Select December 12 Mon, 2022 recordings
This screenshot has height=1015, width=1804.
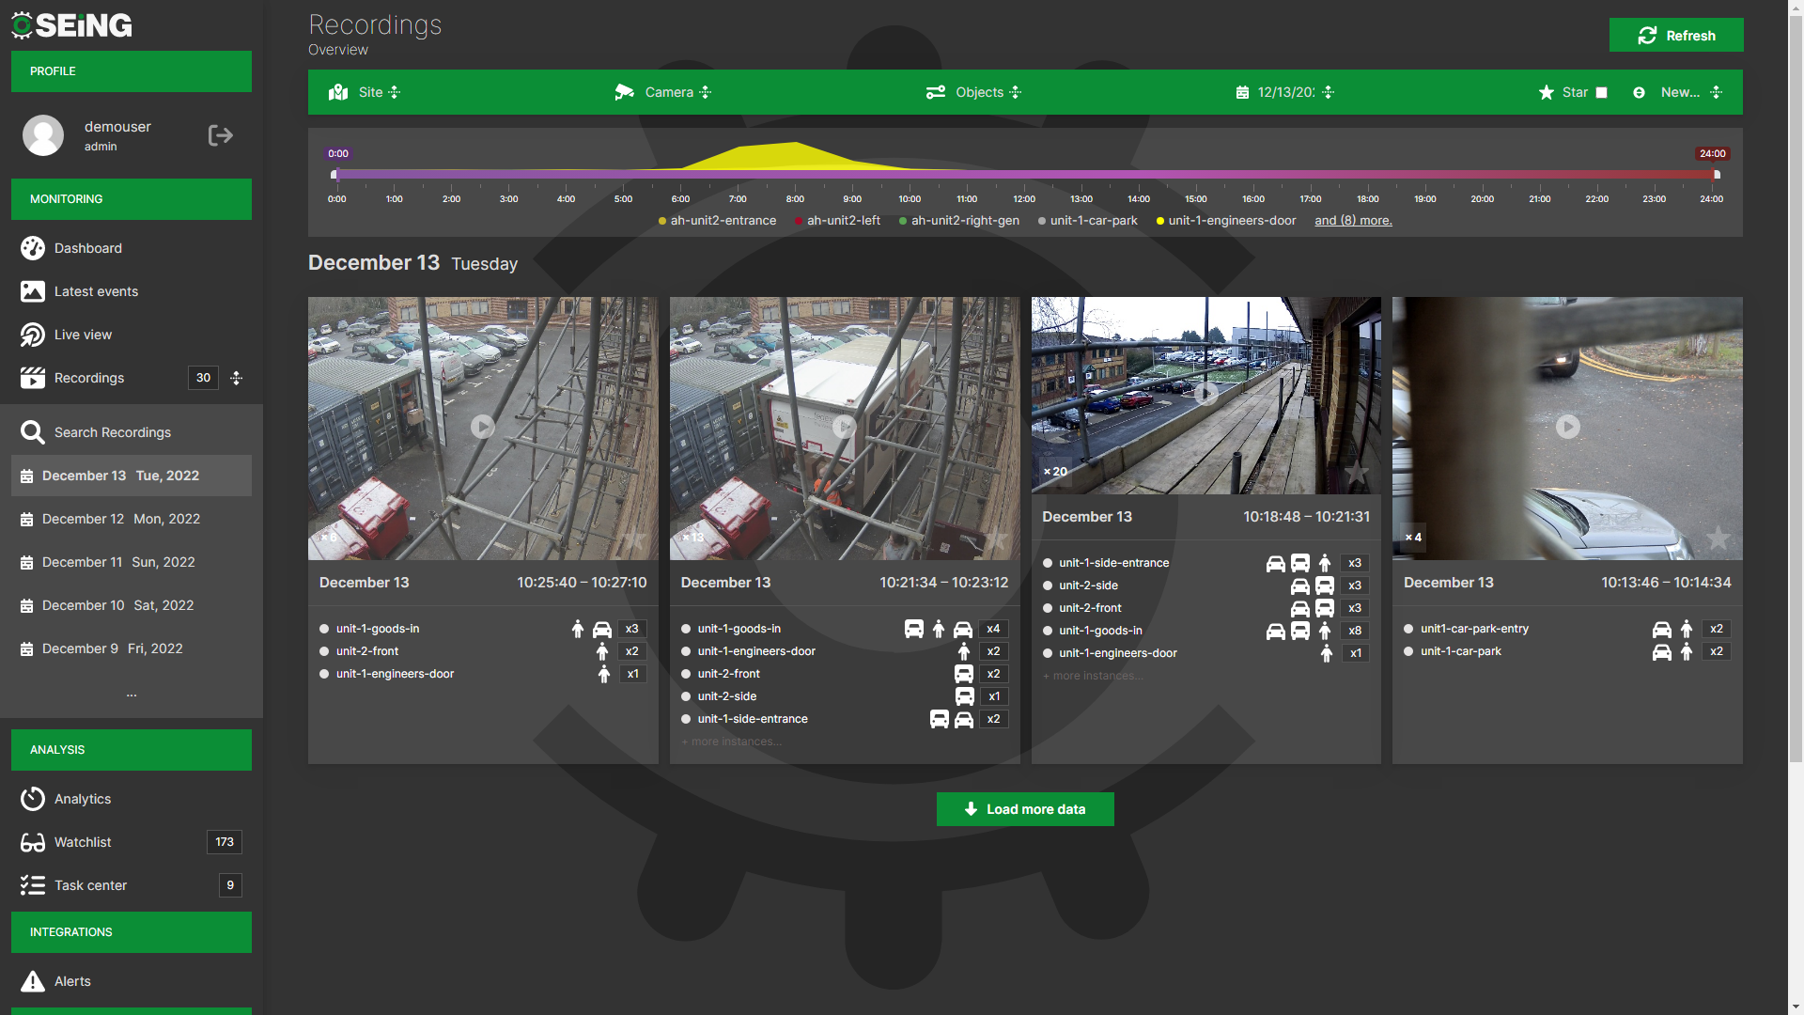(x=120, y=519)
